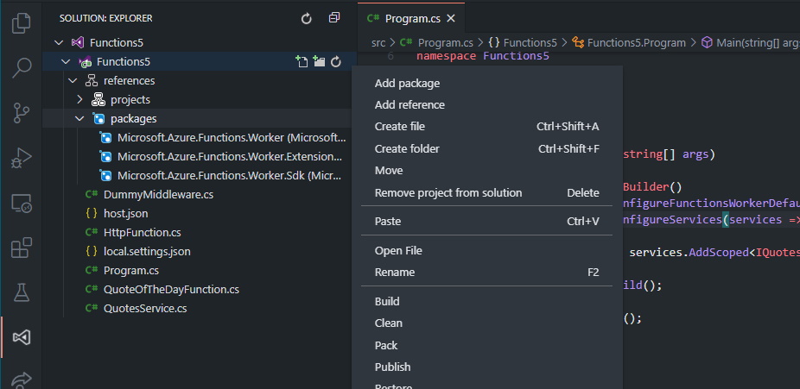
Task: Click the services.AddScoped code line
Action: (x=714, y=253)
